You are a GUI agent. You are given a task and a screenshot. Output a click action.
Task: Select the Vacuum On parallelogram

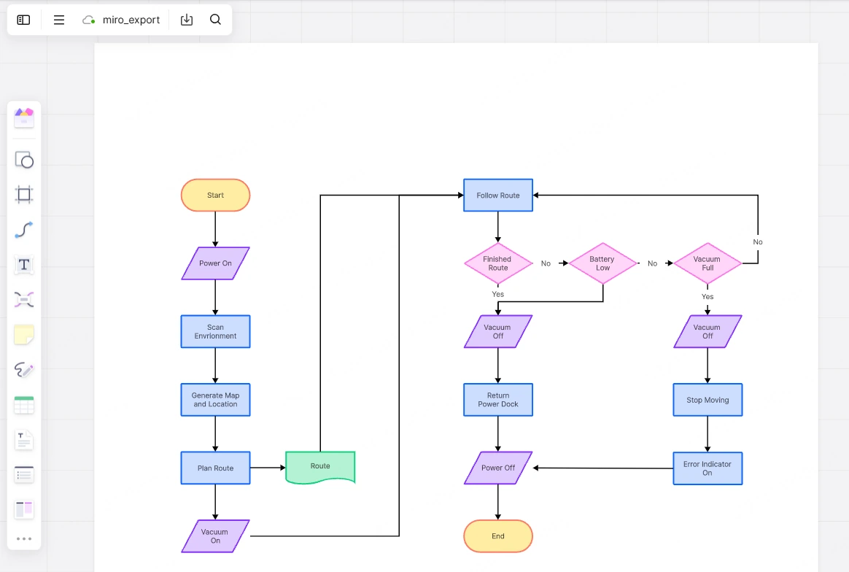[215, 536]
